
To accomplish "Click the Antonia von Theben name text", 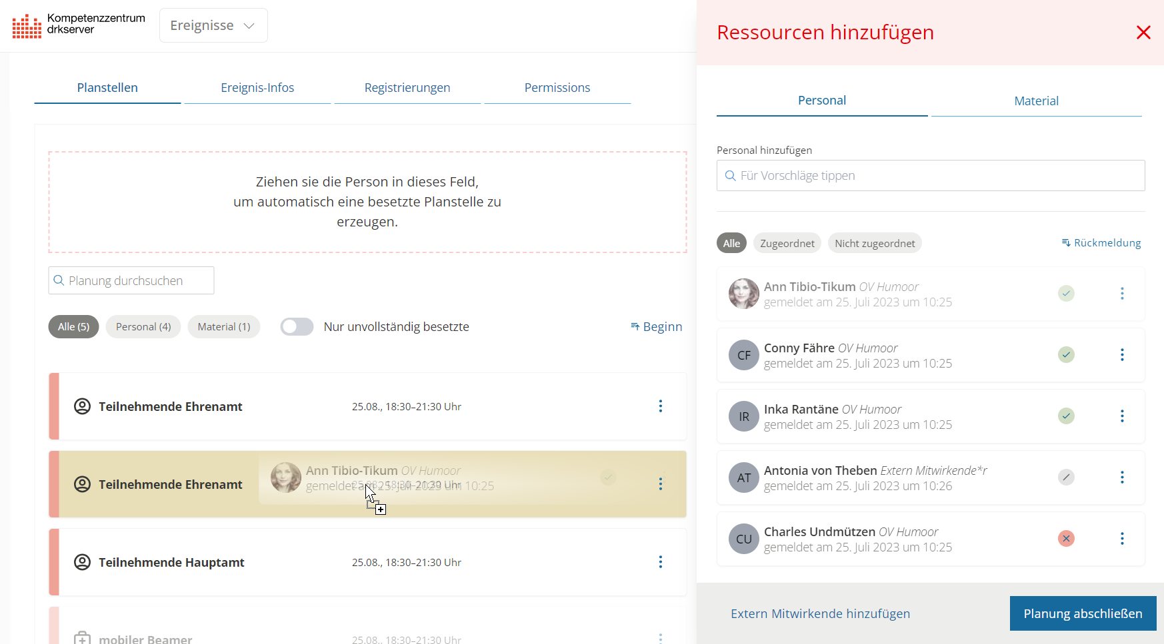I will coord(821,471).
